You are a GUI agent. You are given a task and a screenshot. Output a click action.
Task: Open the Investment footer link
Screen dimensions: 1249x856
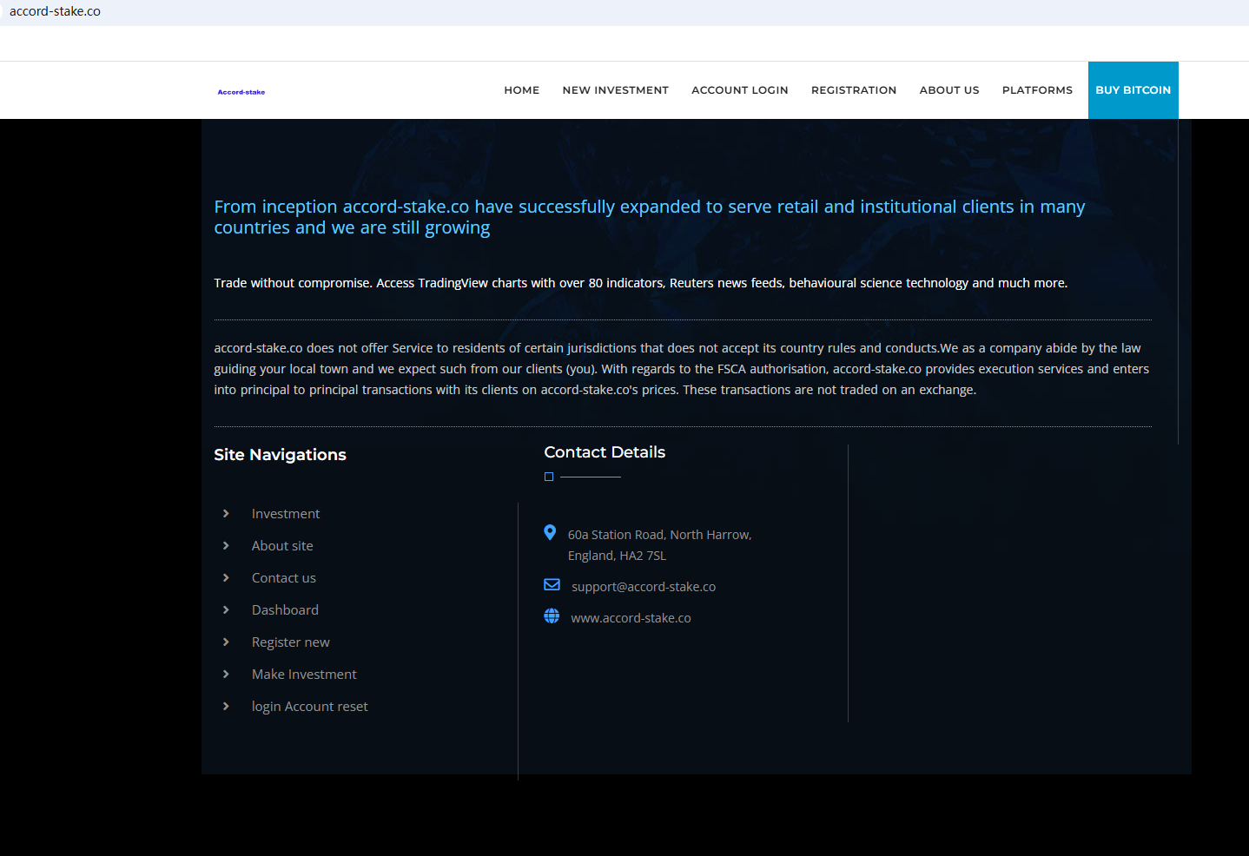286,514
